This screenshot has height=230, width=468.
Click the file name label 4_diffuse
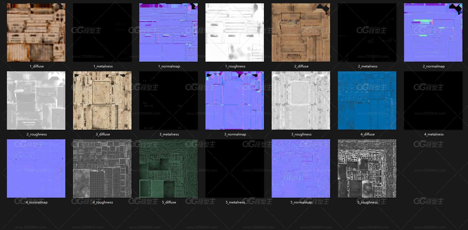click(367, 134)
